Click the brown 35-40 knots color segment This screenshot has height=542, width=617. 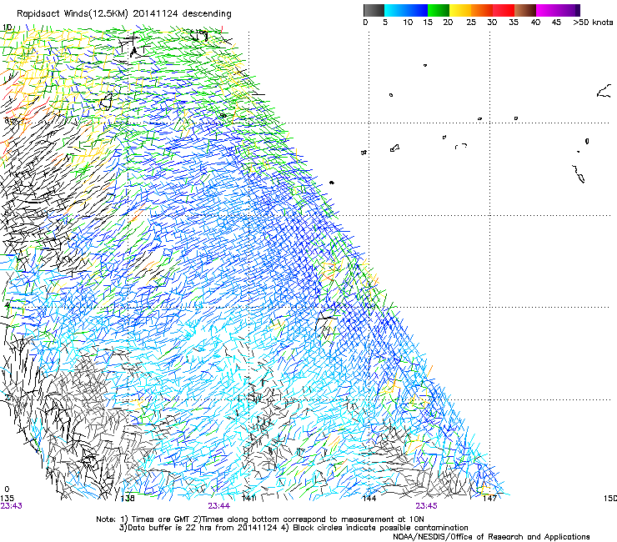click(525, 10)
